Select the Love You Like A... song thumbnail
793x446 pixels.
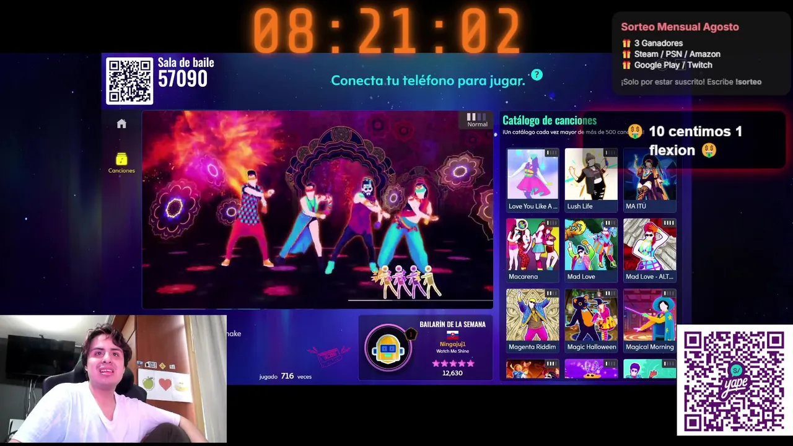pyautogui.click(x=533, y=175)
